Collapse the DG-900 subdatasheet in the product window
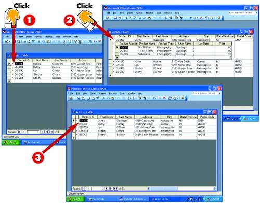This screenshot has width=260, height=203. 114,40
